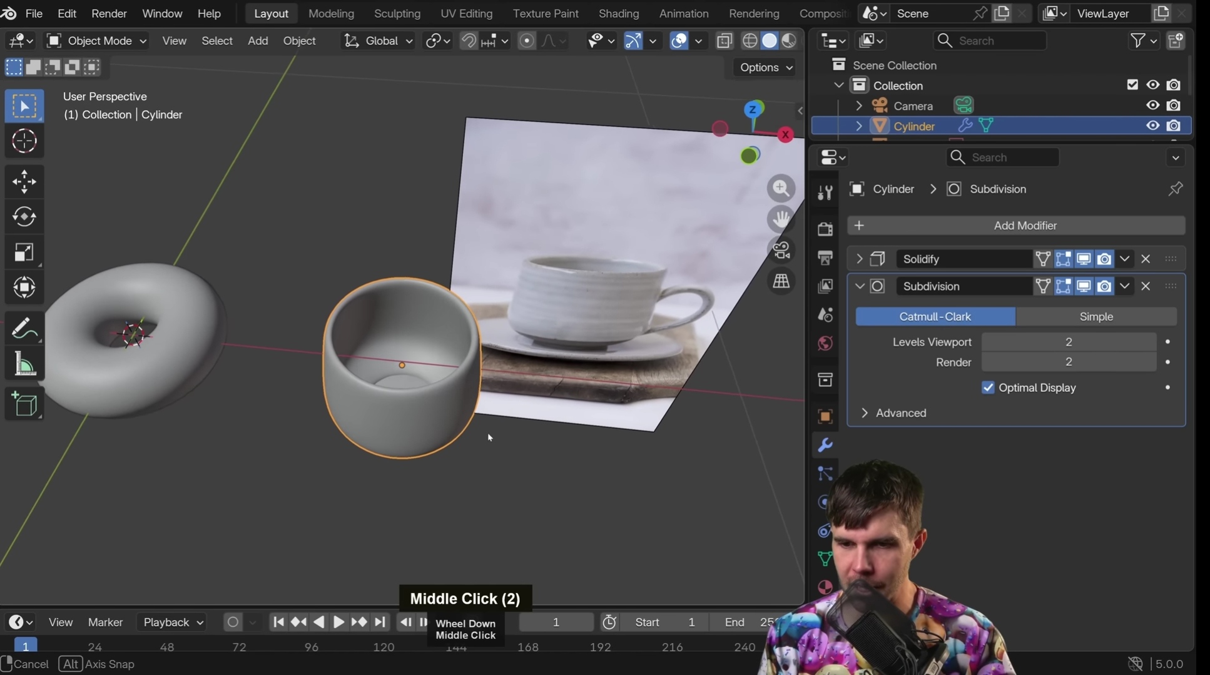Open the Object Mode dropdown

tap(97, 41)
